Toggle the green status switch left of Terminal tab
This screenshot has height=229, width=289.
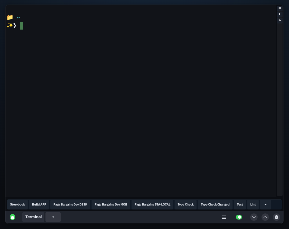(13, 217)
